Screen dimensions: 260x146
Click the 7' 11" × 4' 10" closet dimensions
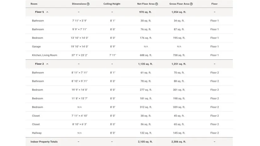pos(79,116)
